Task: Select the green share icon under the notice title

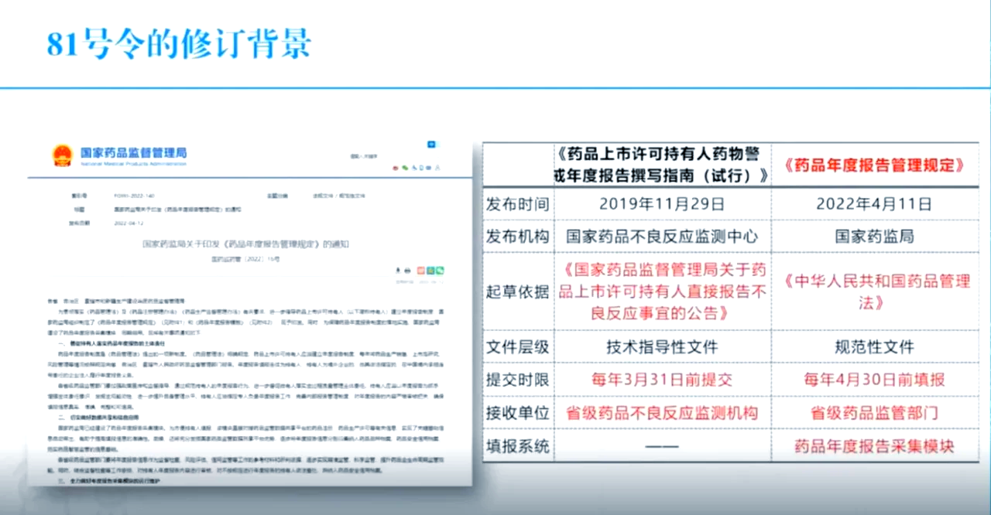Action: pyautogui.click(x=440, y=270)
